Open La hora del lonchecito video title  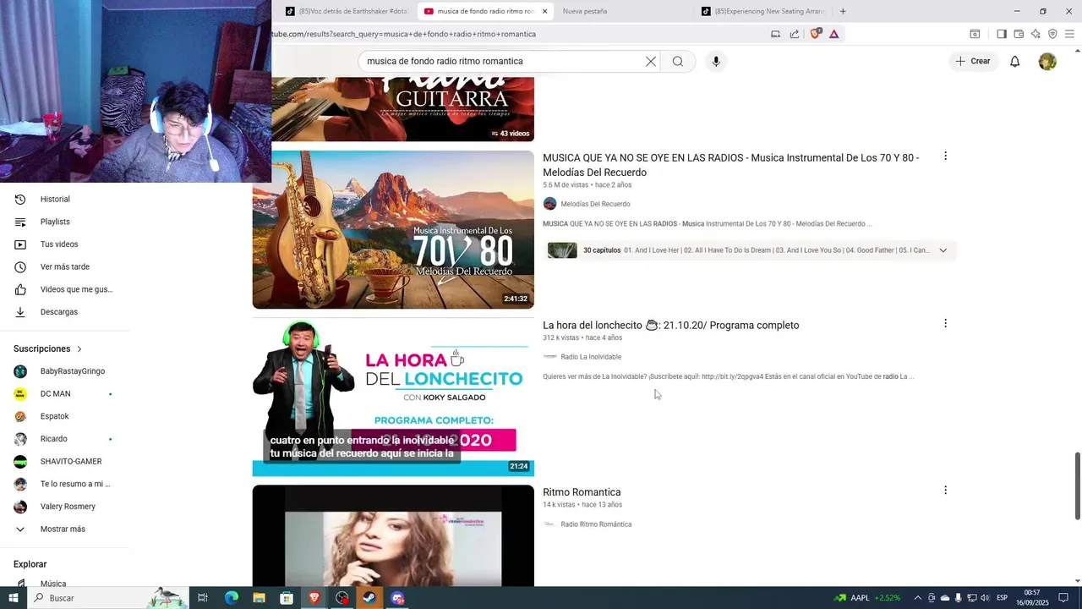670,325
